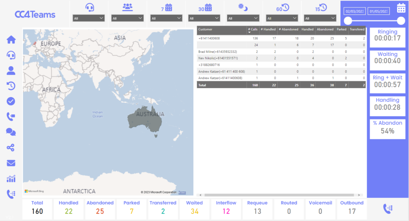This screenshot has width=409, height=221.
Task: Sort table by # Calls column header
Action: click(x=252, y=29)
